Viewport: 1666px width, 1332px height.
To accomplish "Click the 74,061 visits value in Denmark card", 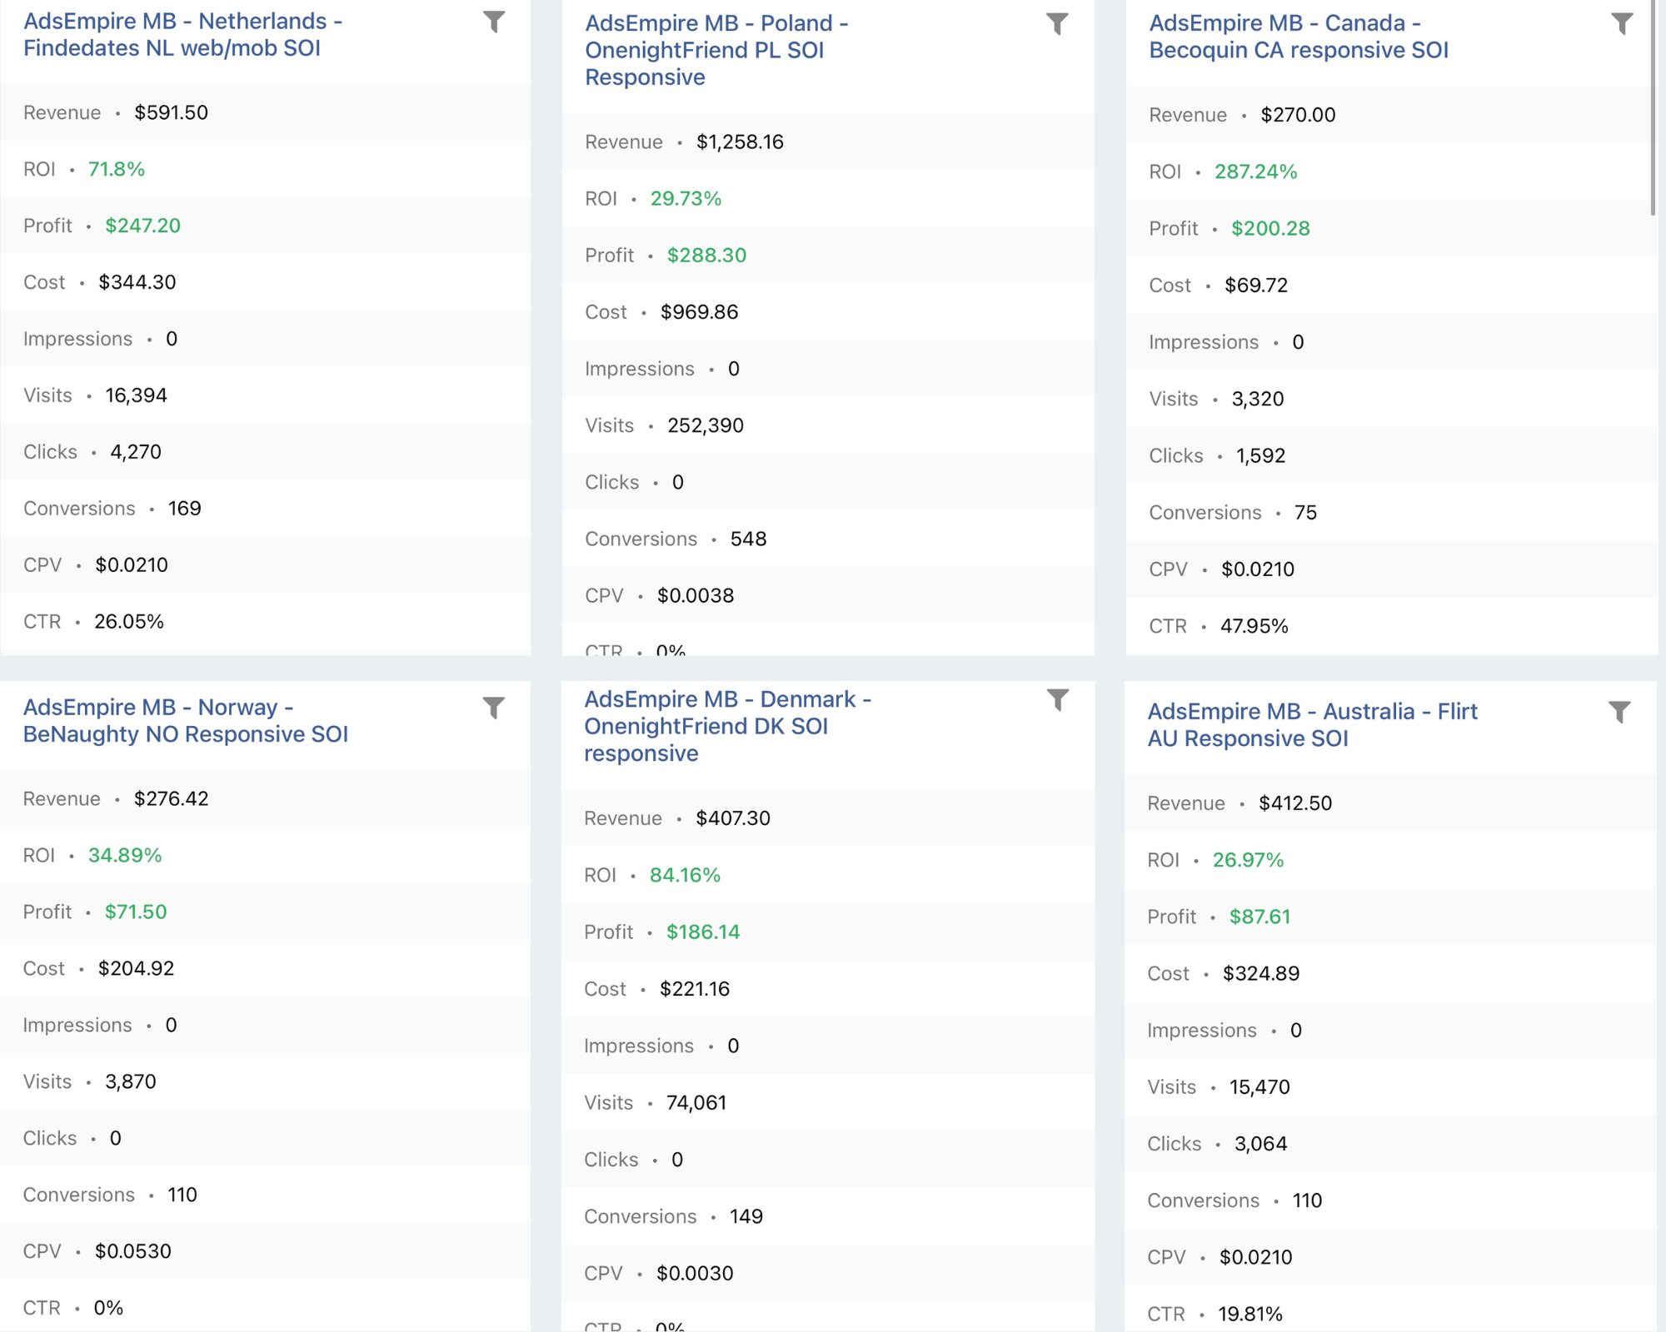I will pyautogui.click(x=696, y=1103).
